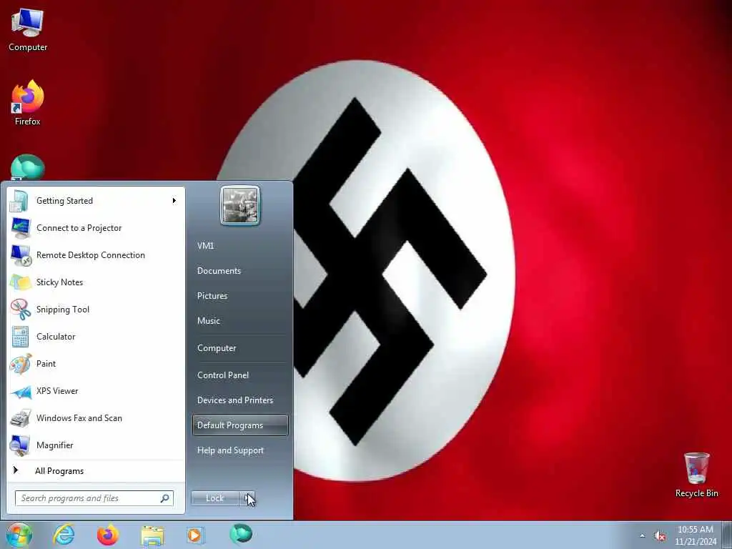Click the Remote Desktop Connection icon
This screenshot has width=732, height=549.
click(21, 255)
